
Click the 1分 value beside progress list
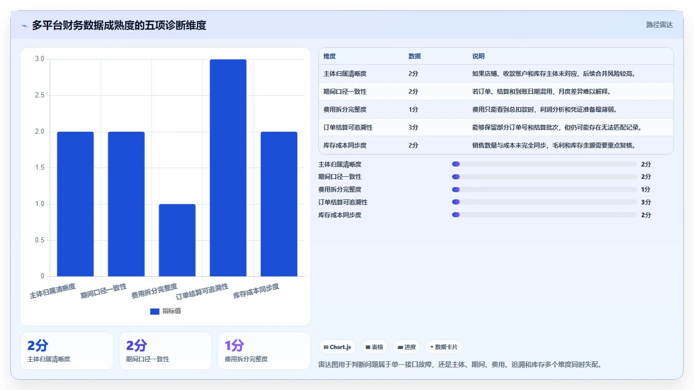pyautogui.click(x=646, y=190)
